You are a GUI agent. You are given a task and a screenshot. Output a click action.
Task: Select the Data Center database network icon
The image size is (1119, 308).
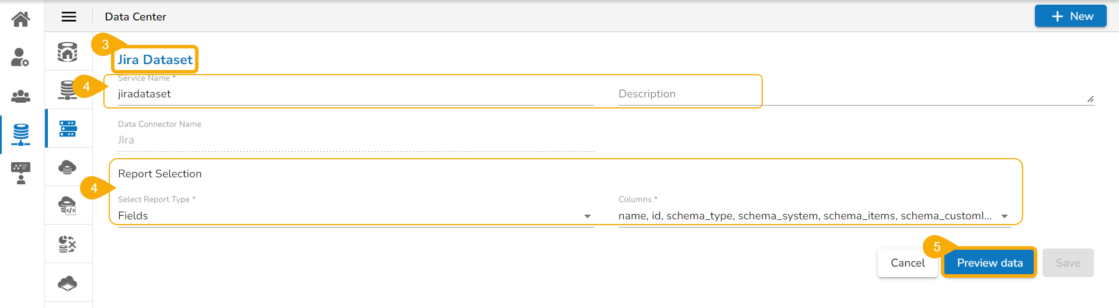click(21, 134)
